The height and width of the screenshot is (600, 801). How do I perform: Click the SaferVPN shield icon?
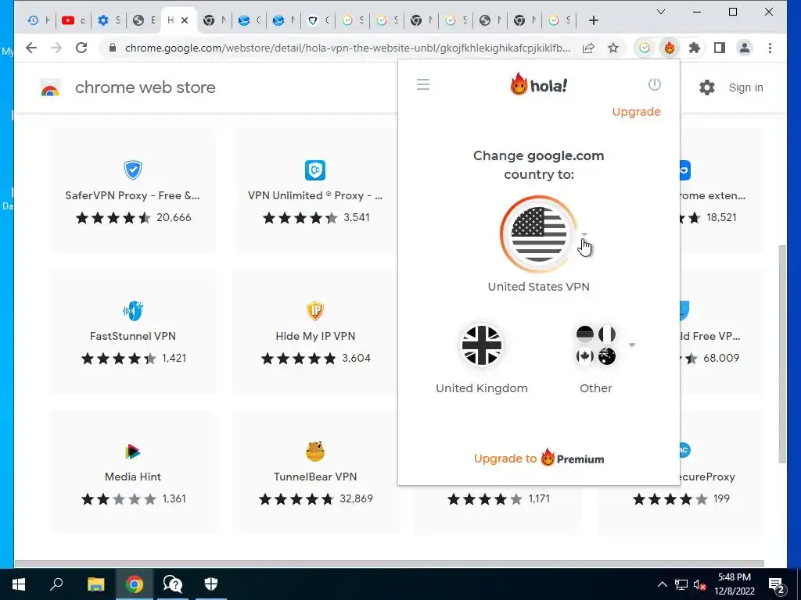[x=133, y=170]
